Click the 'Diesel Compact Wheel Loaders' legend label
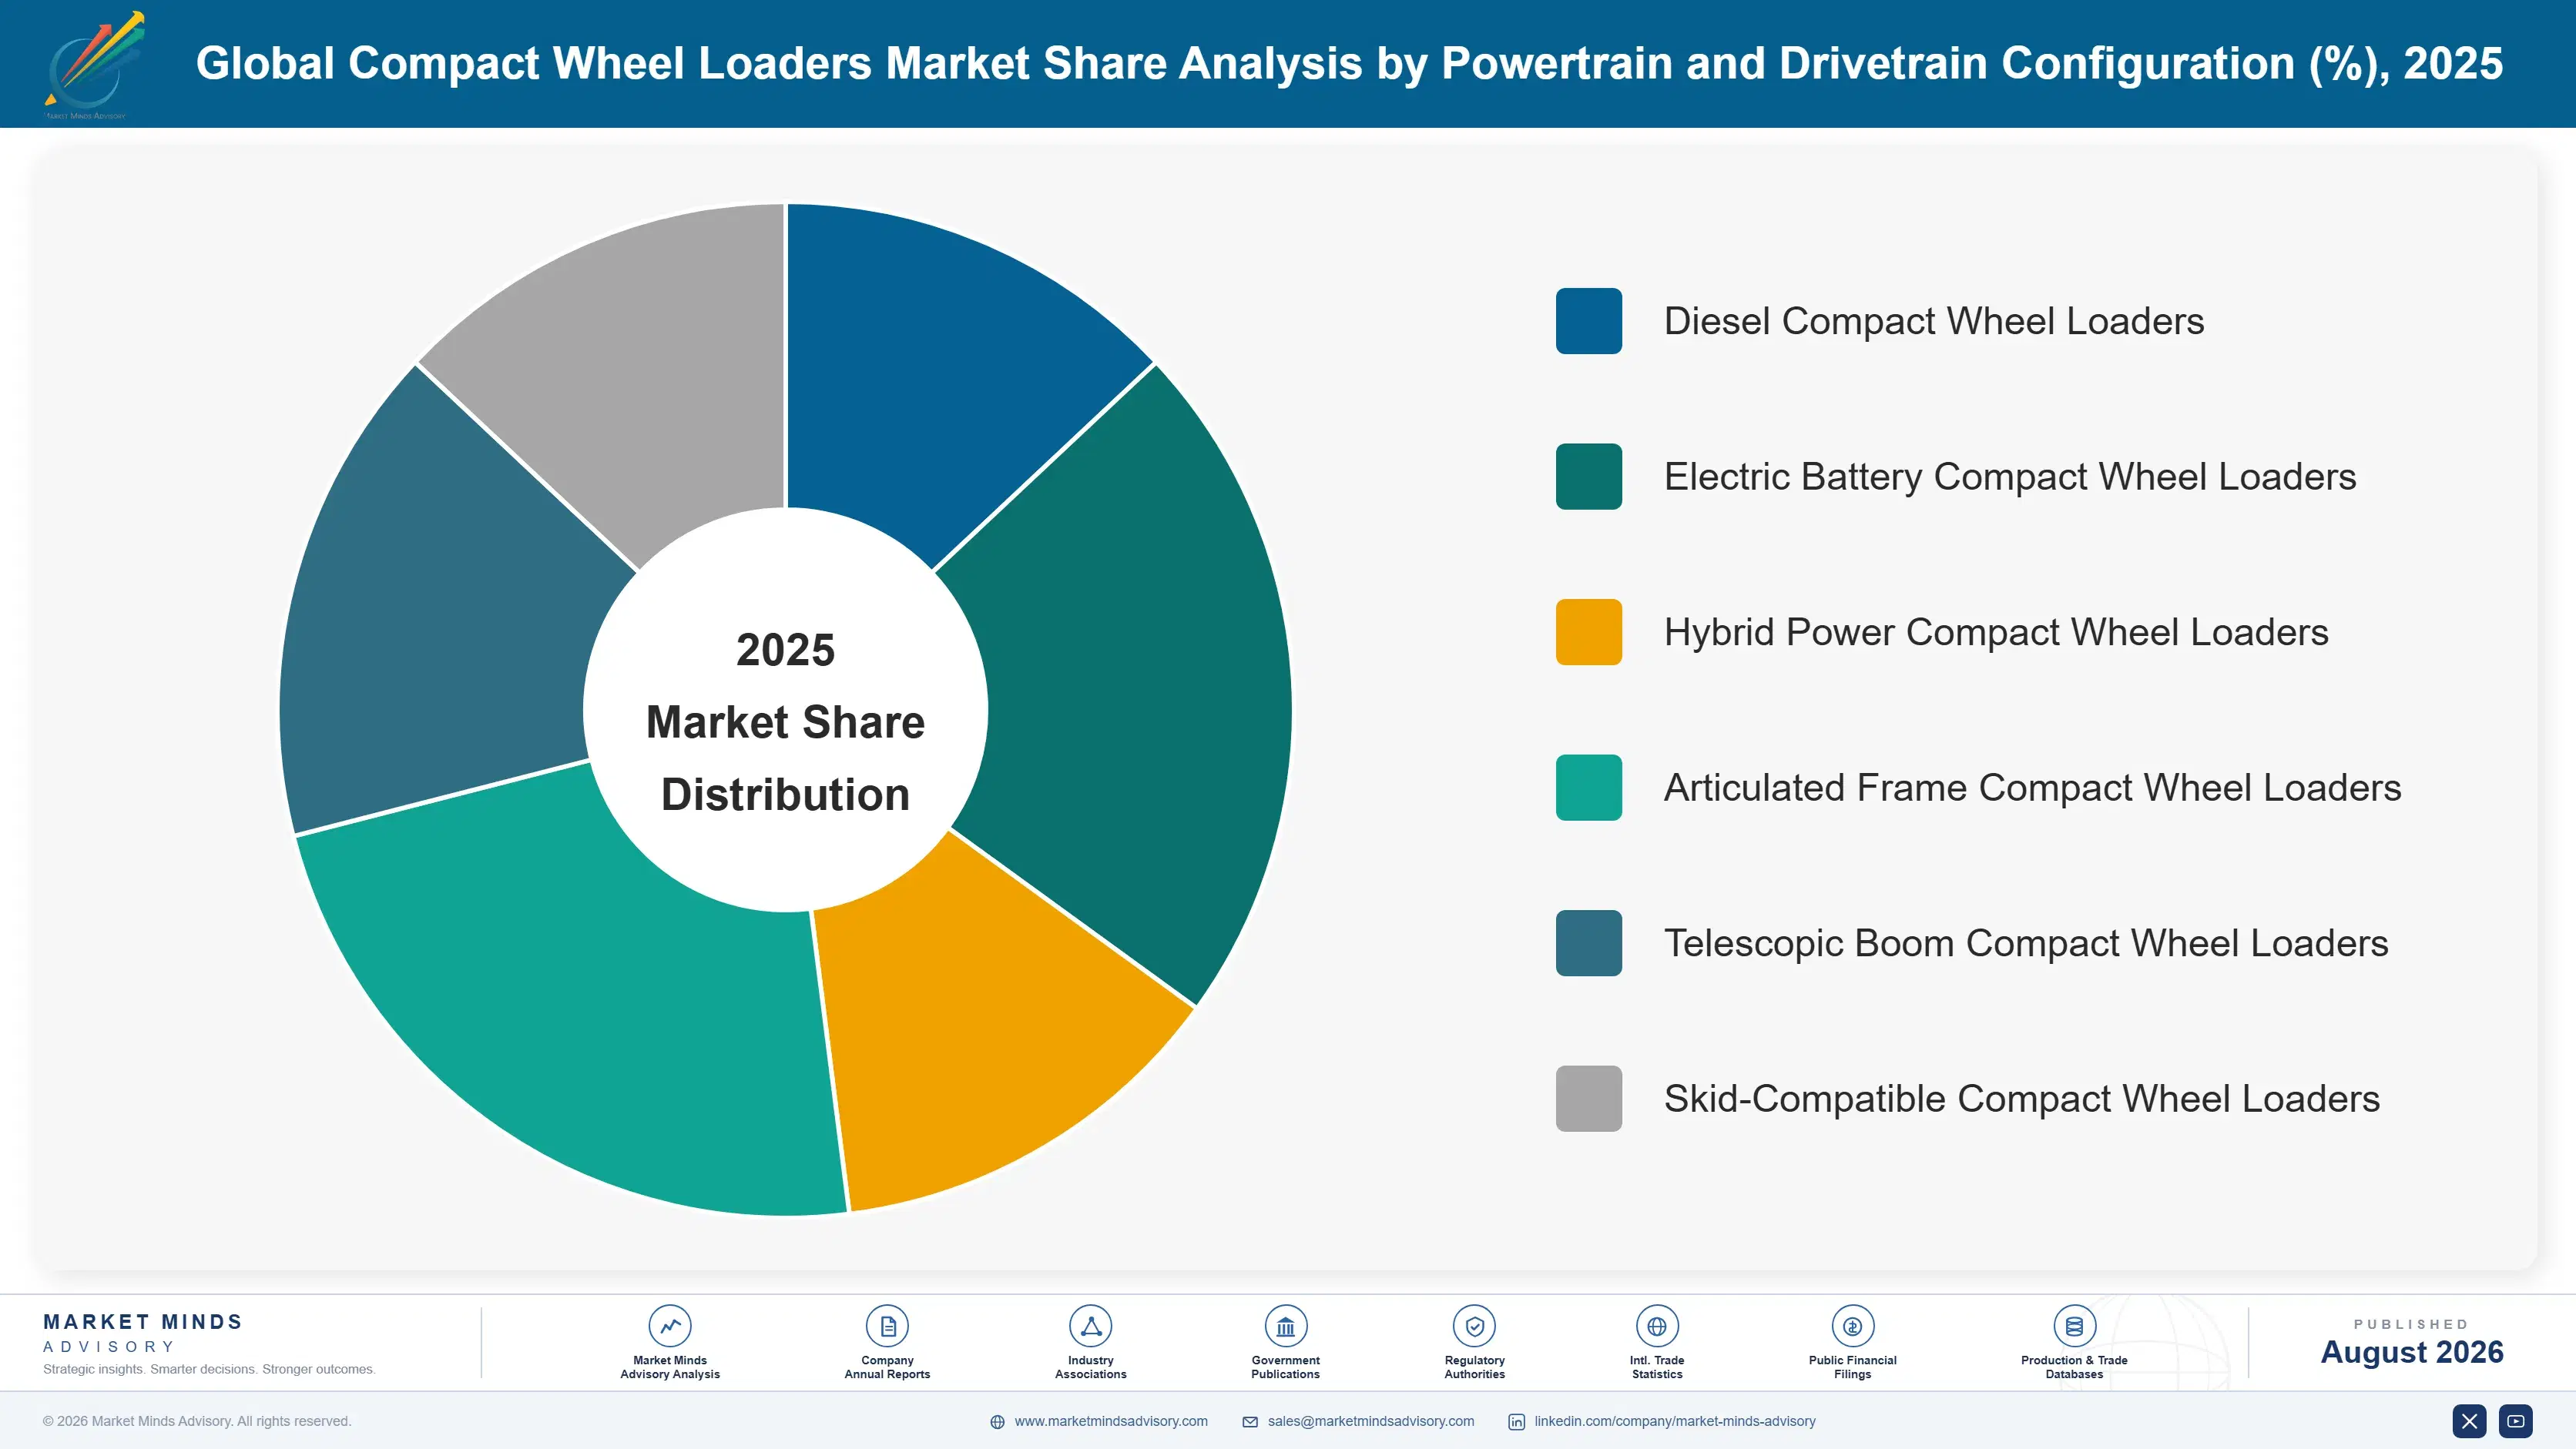Viewport: 2576px width, 1449px height. tap(1934, 321)
